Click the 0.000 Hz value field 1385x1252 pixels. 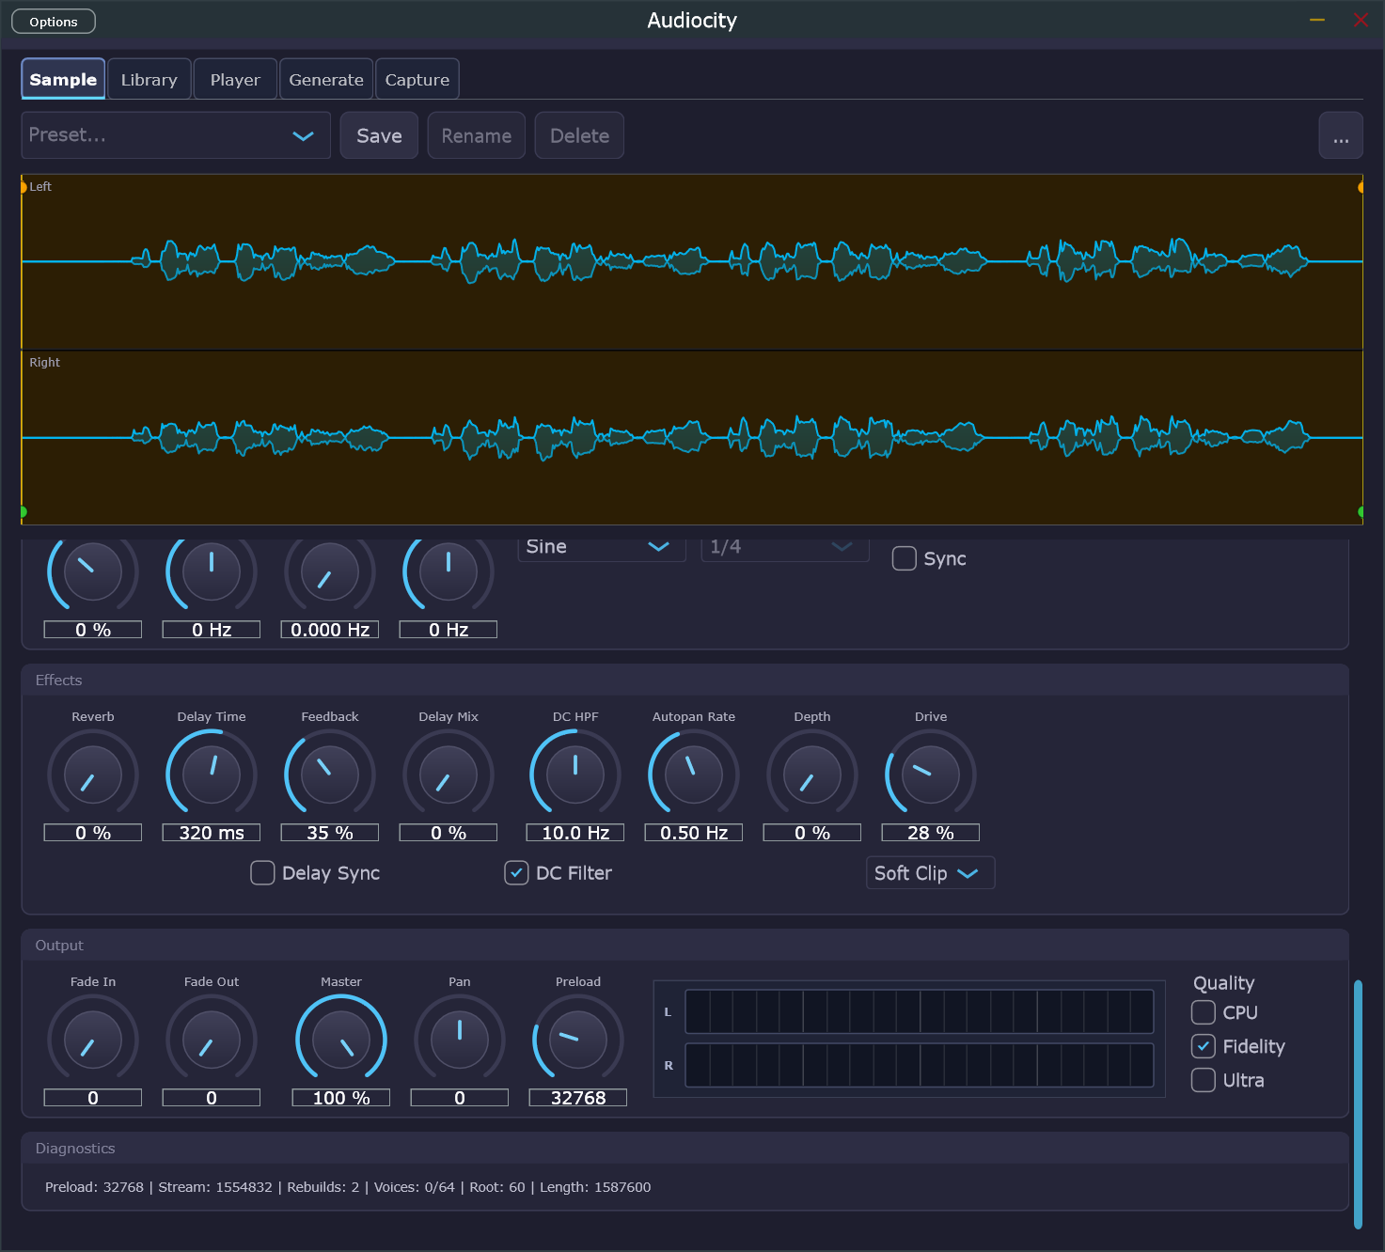330,630
